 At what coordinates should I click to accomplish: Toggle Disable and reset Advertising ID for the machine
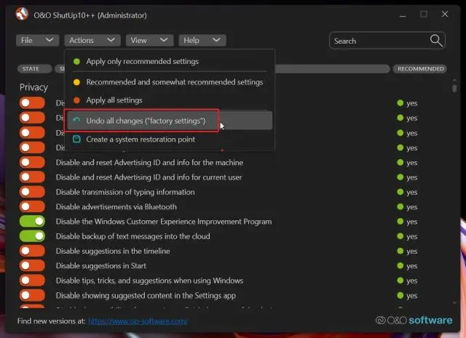coord(32,162)
